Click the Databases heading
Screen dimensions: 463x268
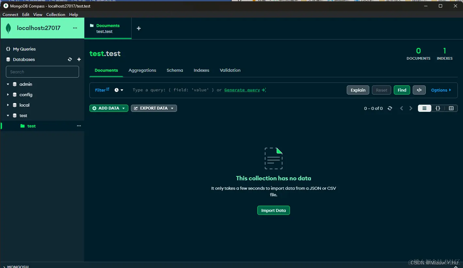24,59
